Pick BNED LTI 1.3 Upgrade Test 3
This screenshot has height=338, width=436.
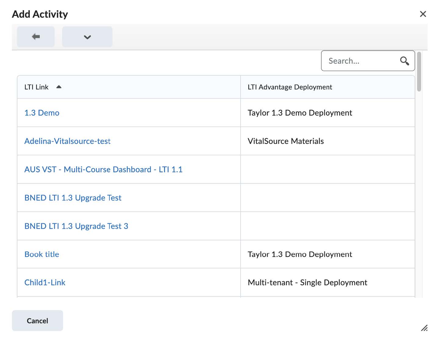pos(76,226)
